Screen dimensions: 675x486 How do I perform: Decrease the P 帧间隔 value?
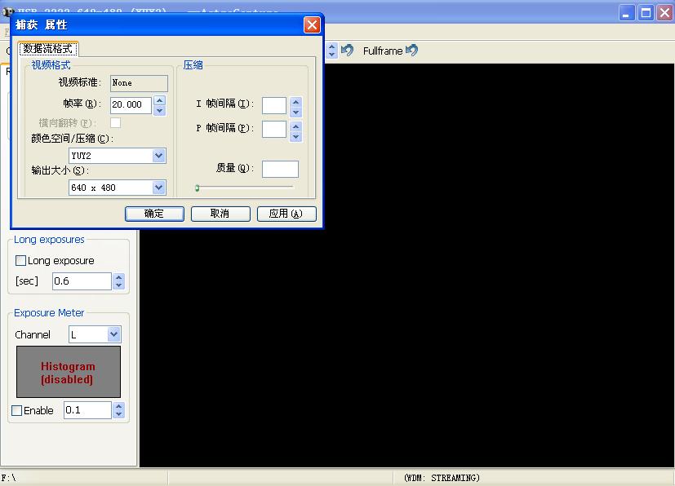(x=295, y=137)
